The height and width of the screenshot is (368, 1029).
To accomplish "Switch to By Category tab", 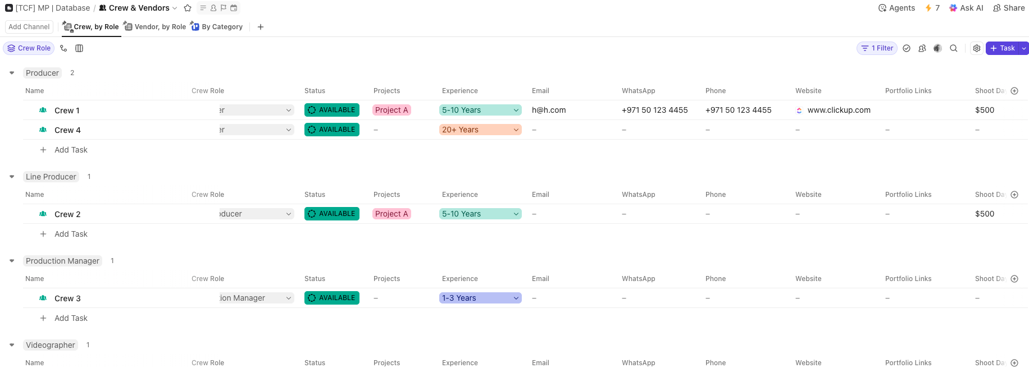I will pos(217,27).
